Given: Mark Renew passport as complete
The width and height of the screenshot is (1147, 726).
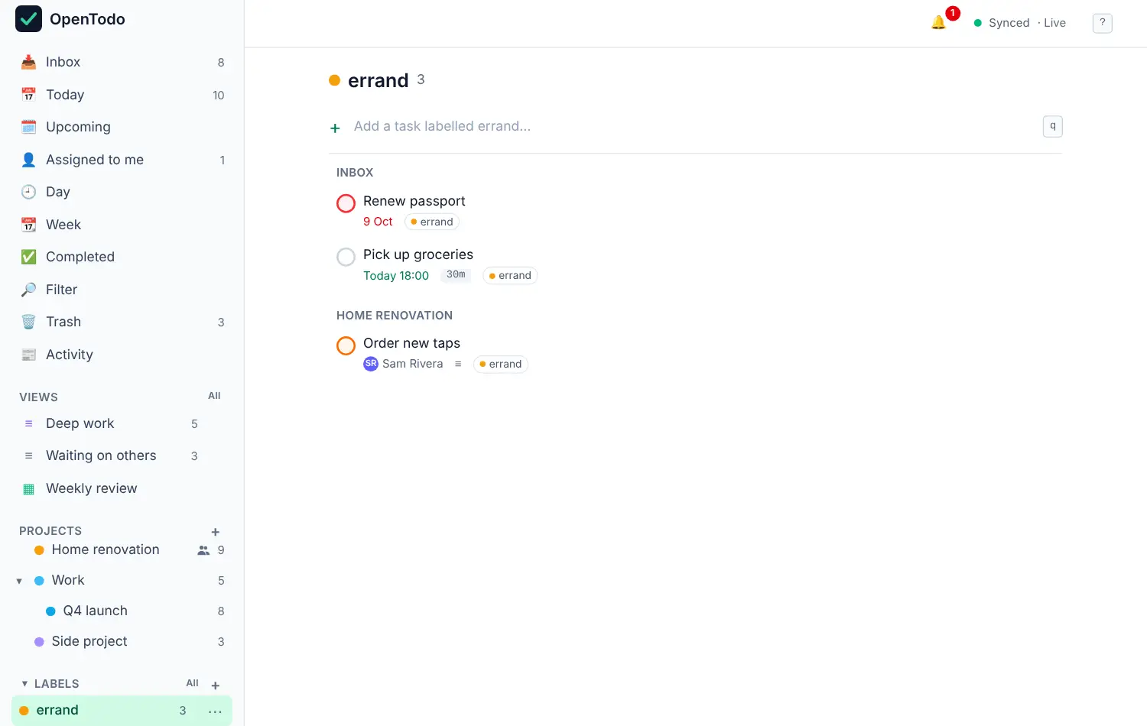Looking at the screenshot, I should [x=346, y=203].
